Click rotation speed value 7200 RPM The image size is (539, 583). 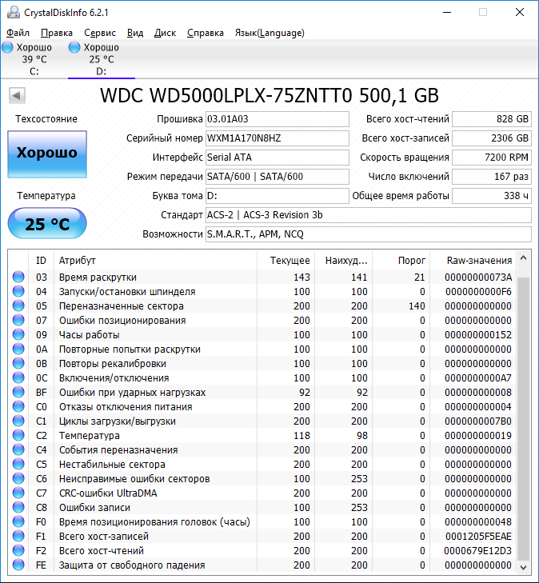coord(492,158)
